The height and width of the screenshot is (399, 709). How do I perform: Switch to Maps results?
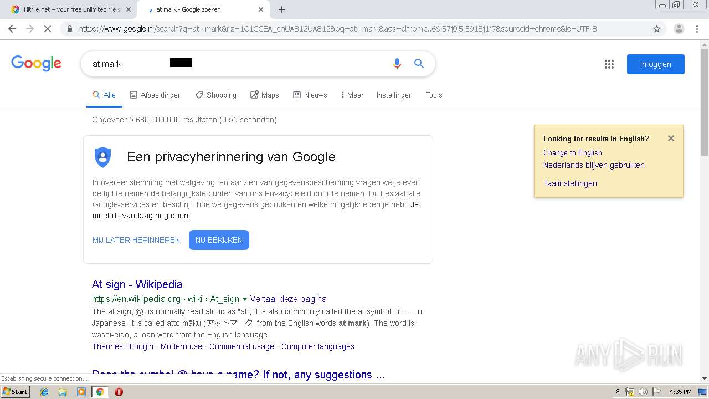(x=265, y=95)
